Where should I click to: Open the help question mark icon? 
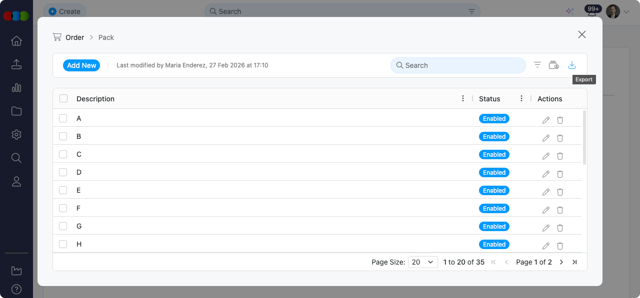click(16, 289)
